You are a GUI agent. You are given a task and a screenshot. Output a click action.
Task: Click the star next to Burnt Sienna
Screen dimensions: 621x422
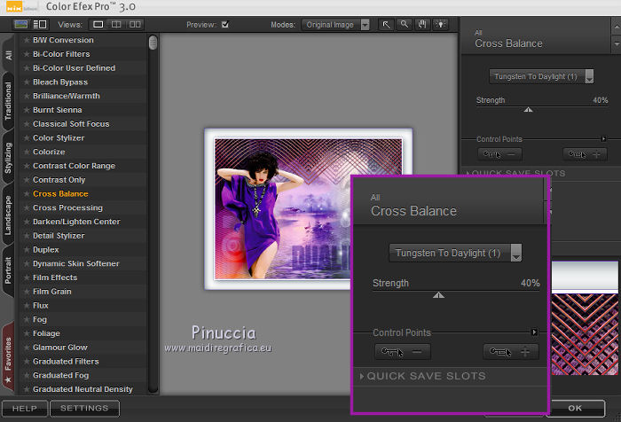pyautogui.click(x=26, y=110)
